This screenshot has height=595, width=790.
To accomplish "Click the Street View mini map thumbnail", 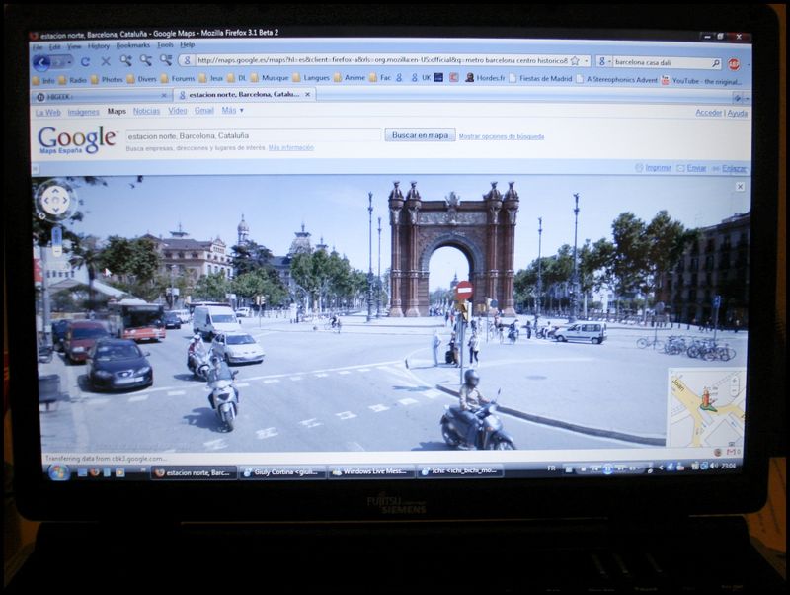I will (x=706, y=407).
